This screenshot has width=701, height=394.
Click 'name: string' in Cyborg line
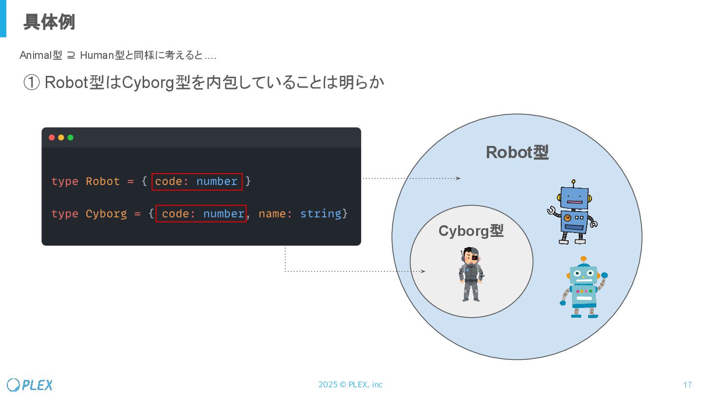point(300,214)
